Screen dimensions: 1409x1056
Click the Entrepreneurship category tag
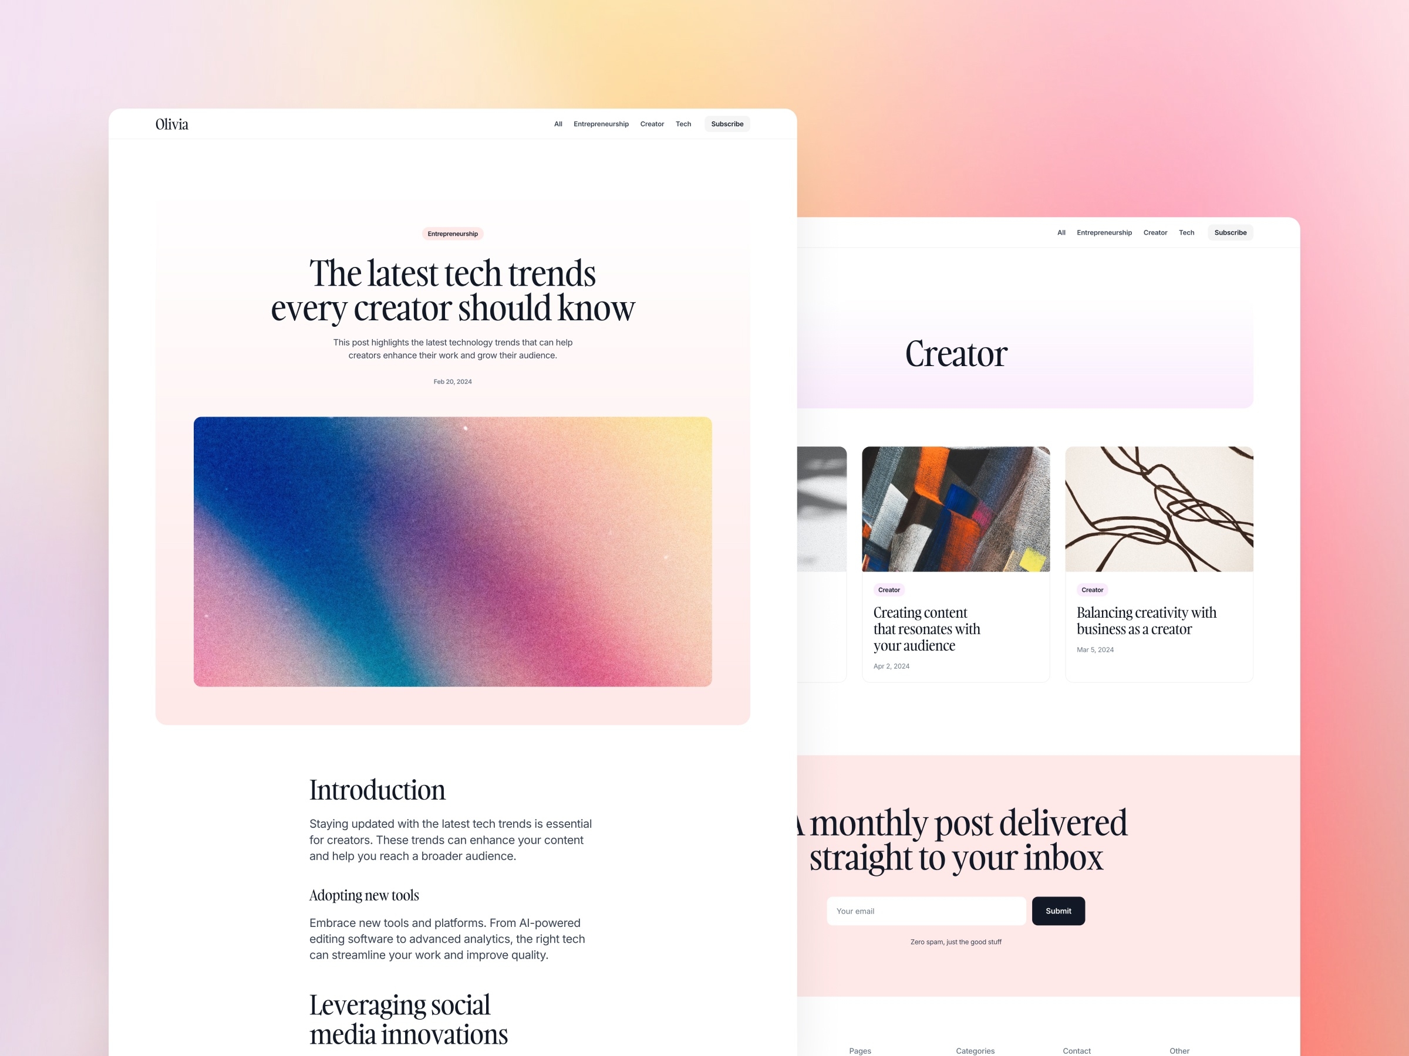(451, 233)
